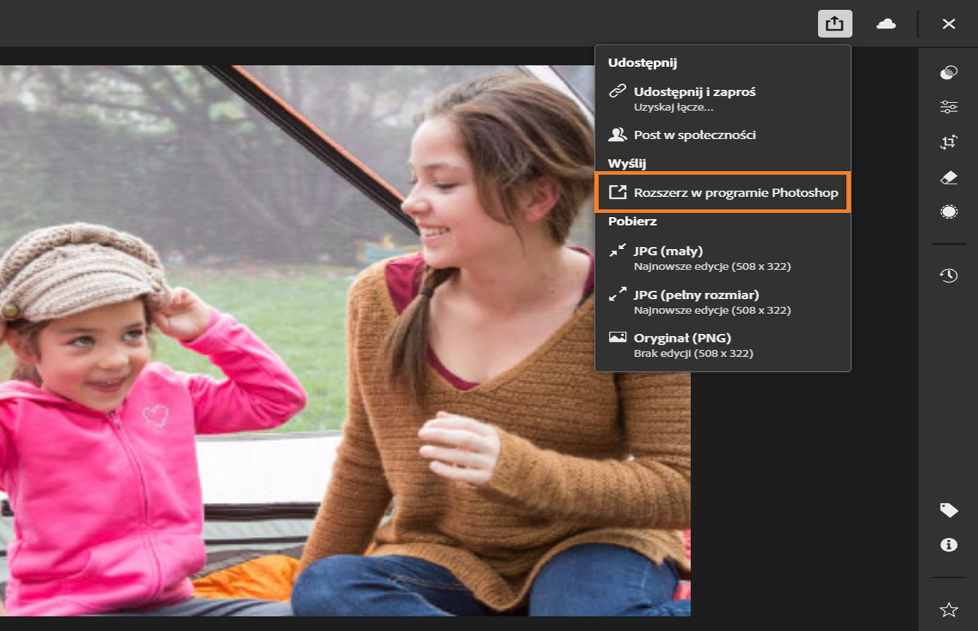Open the star rating panel
This screenshot has width=978, height=631.
coord(949,608)
